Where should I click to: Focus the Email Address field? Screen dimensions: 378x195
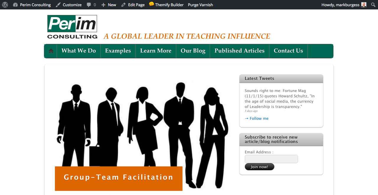pyautogui.click(x=271, y=159)
